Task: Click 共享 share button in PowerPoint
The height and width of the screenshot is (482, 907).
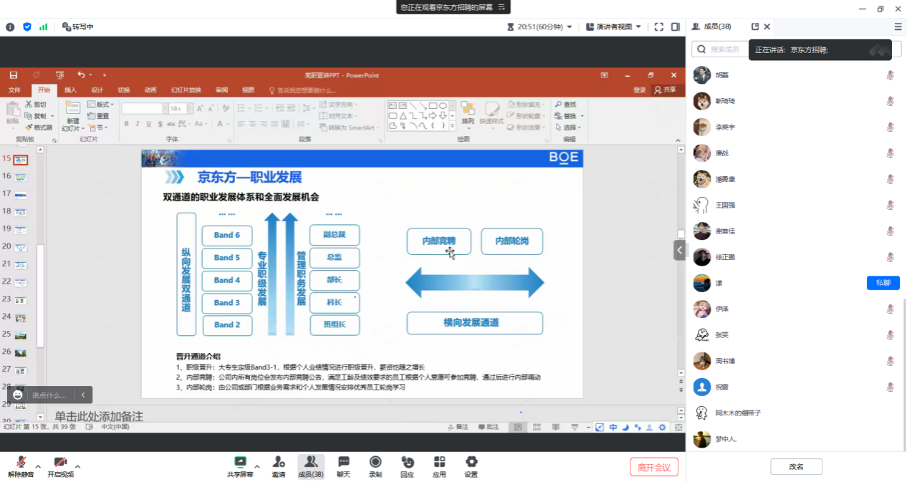Action: (665, 90)
